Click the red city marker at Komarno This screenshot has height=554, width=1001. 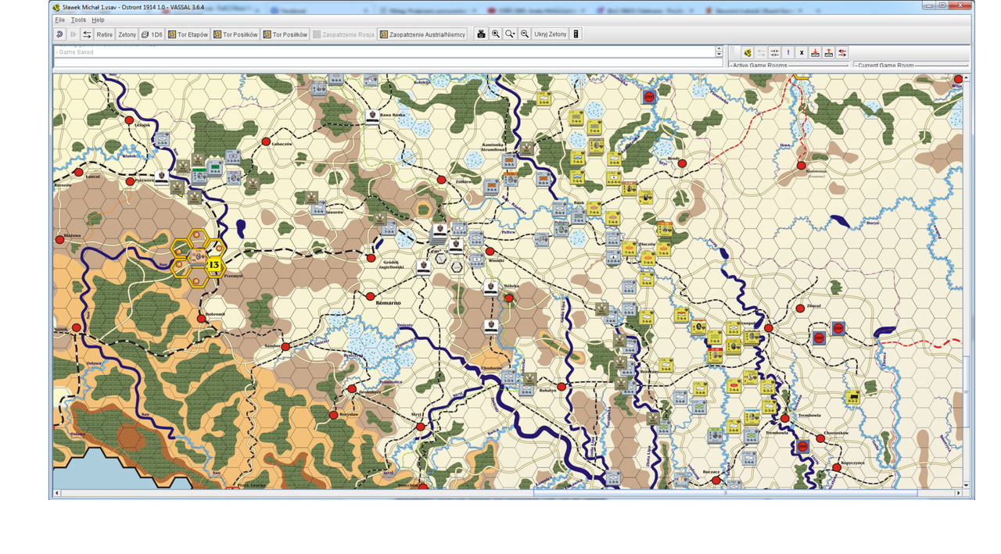point(371,296)
